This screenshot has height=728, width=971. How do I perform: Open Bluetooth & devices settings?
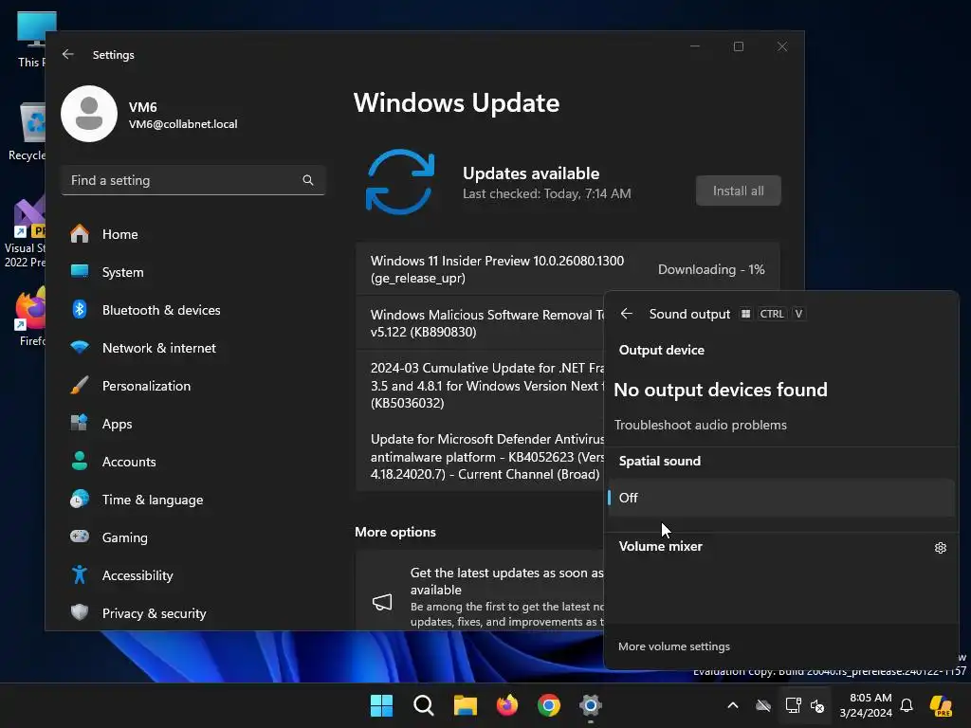[193, 310]
